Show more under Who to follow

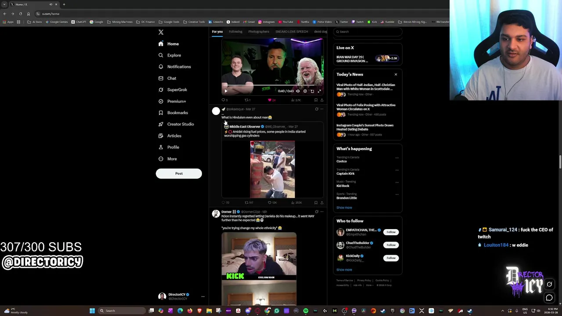click(344, 270)
